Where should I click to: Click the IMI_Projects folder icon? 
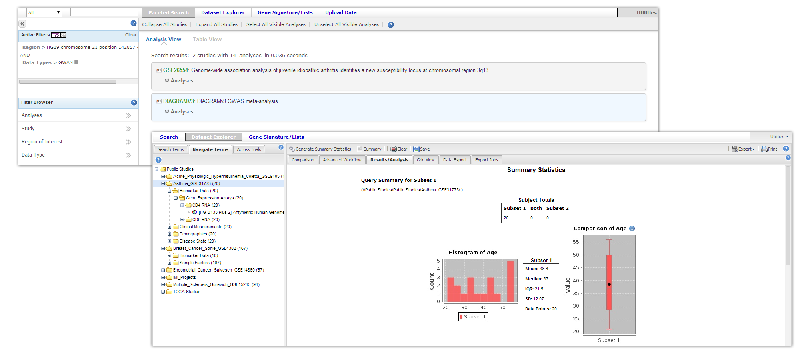point(169,277)
